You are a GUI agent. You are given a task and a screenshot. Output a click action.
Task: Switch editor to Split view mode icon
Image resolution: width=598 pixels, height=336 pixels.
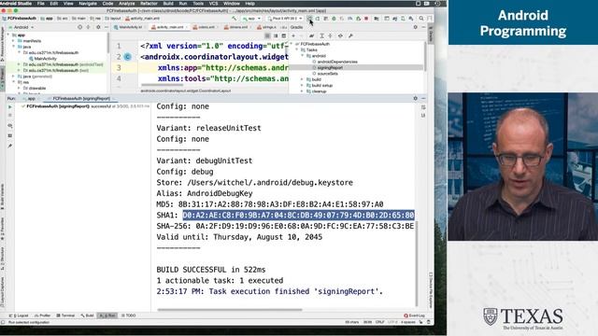coord(276,35)
